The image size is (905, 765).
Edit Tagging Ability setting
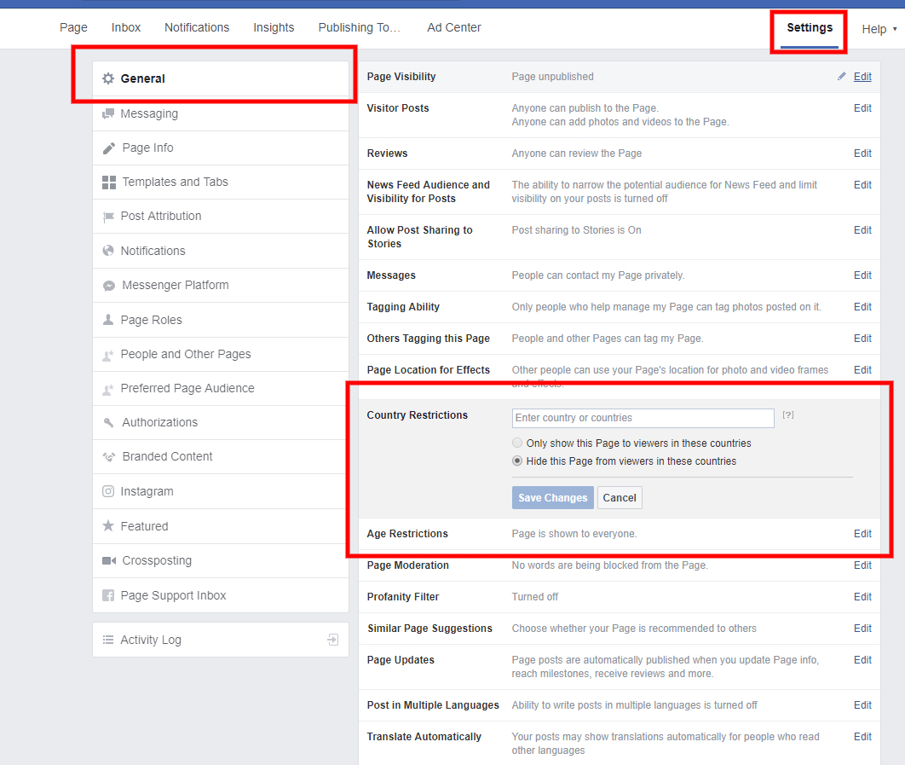[x=862, y=307]
